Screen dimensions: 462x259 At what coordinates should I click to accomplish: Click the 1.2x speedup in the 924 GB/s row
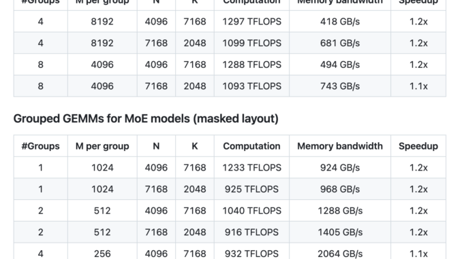[418, 168]
